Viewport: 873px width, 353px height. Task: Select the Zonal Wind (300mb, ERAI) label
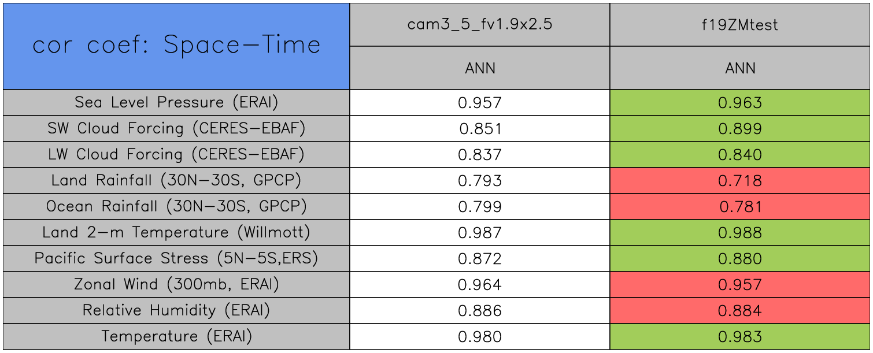point(176,284)
